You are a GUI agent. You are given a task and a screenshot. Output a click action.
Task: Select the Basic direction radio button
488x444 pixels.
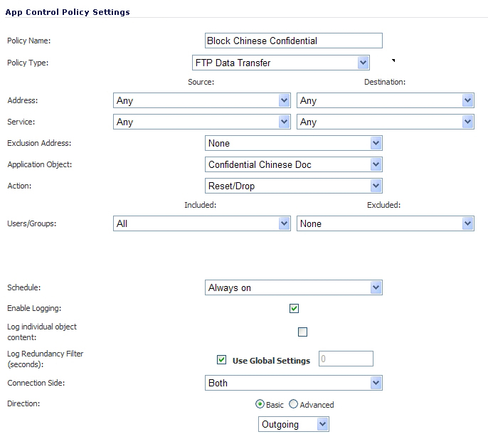(260, 404)
